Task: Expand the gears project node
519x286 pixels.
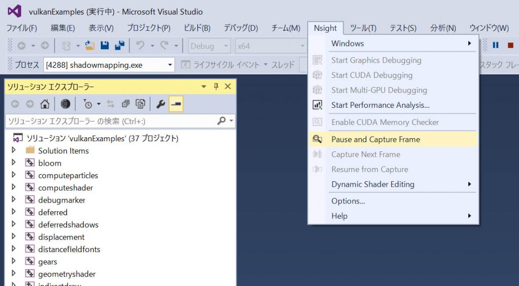Action: tap(14, 261)
